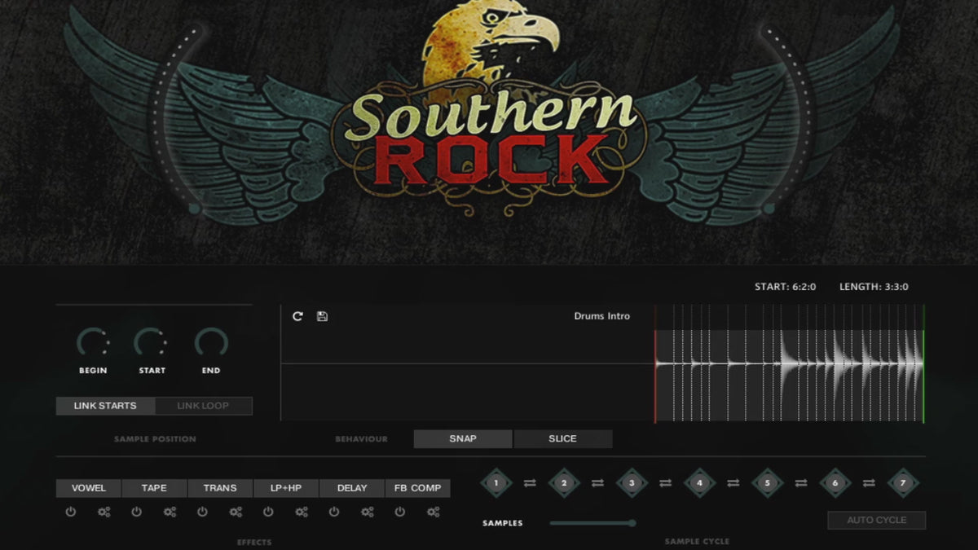Image resolution: width=978 pixels, height=550 pixels.
Task: Click the save floppy disk icon
Action: (x=322, y=316)
